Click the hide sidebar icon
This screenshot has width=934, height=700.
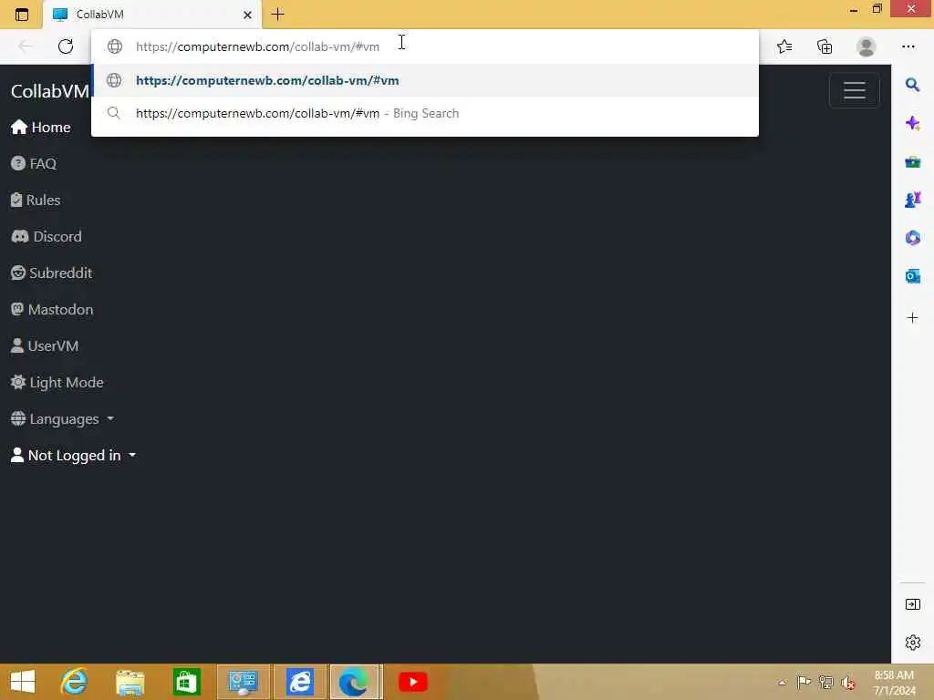912,605
